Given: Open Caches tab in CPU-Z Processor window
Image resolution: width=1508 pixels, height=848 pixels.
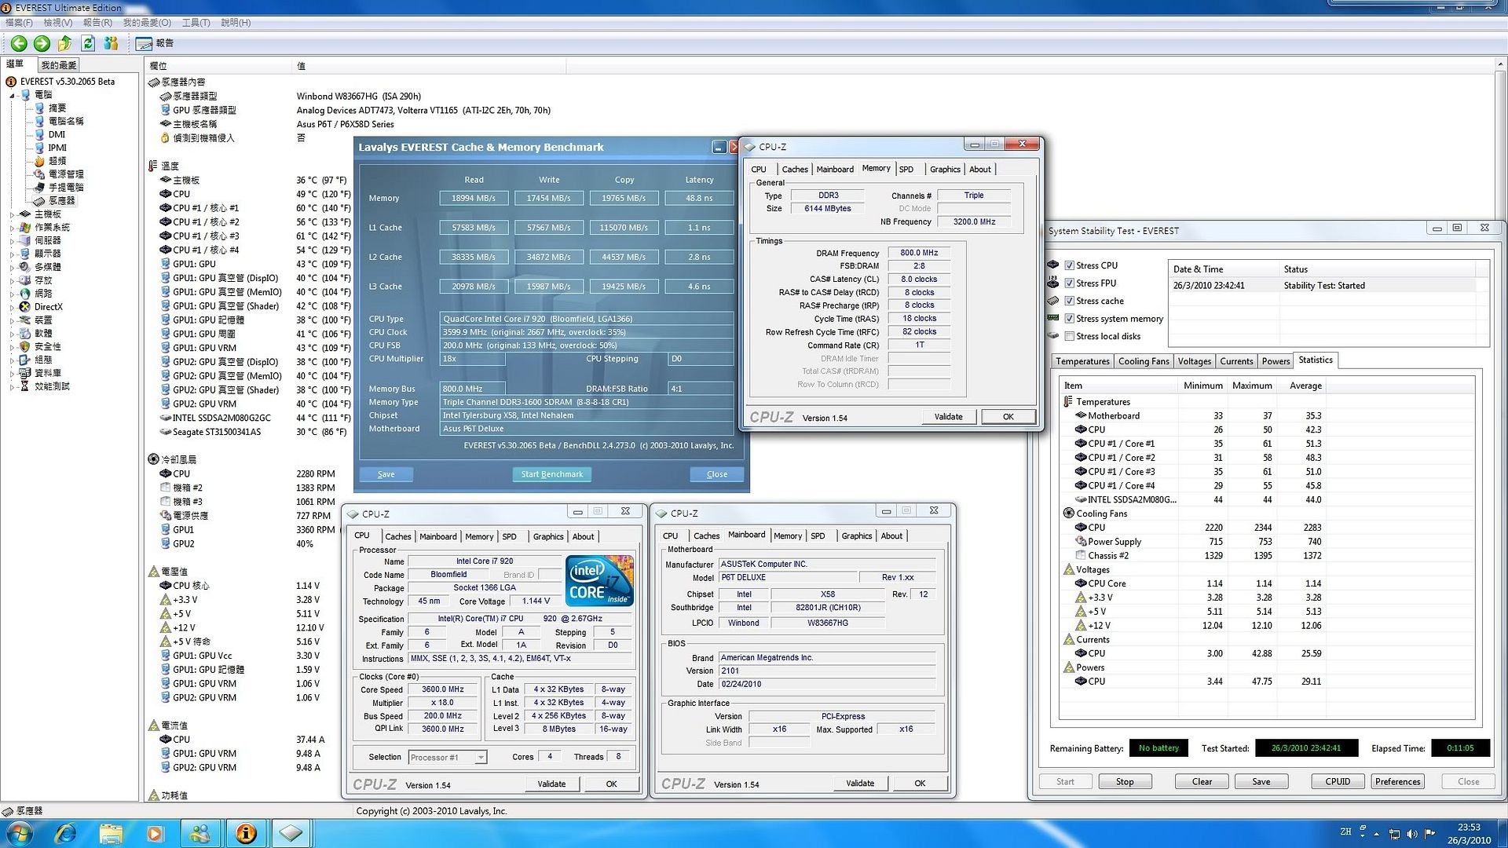Looking at the screenshot, I should click(397, 537).
